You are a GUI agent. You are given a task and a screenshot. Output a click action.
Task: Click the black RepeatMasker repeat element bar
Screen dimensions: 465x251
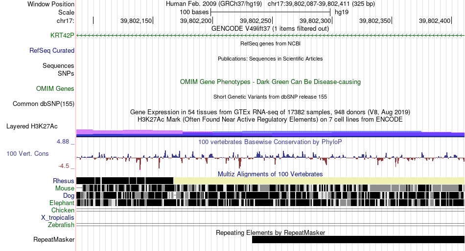click(358, 239)
